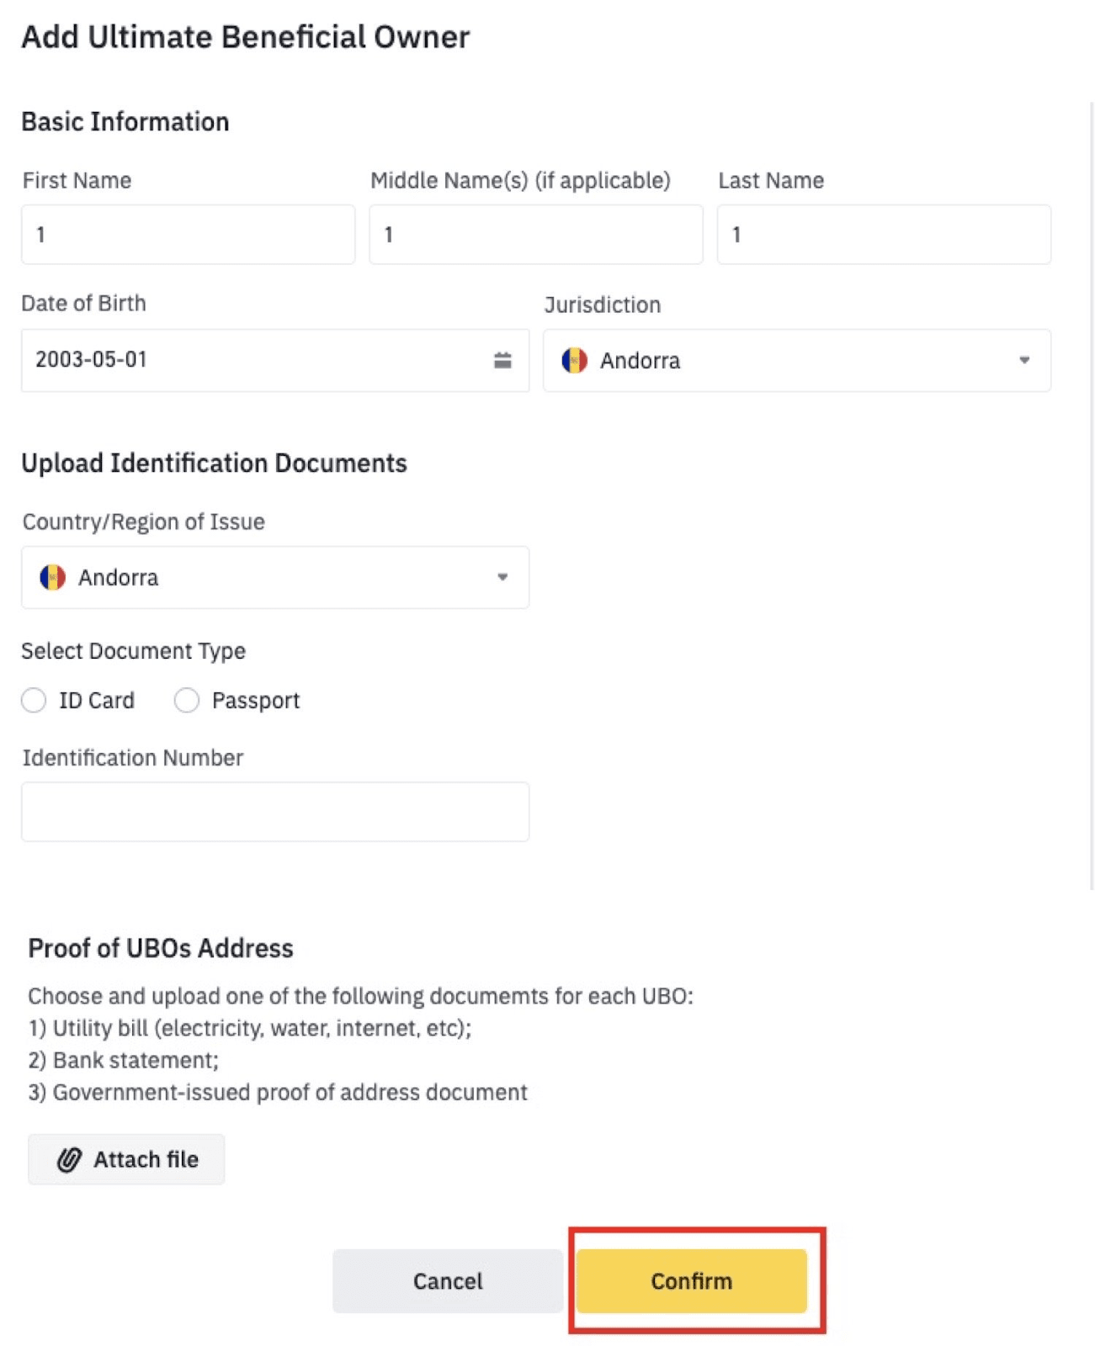Viewport: 1095px width, 1346px height.
Task: Select the ID Card radio button
Action: (x=34, y=700)
